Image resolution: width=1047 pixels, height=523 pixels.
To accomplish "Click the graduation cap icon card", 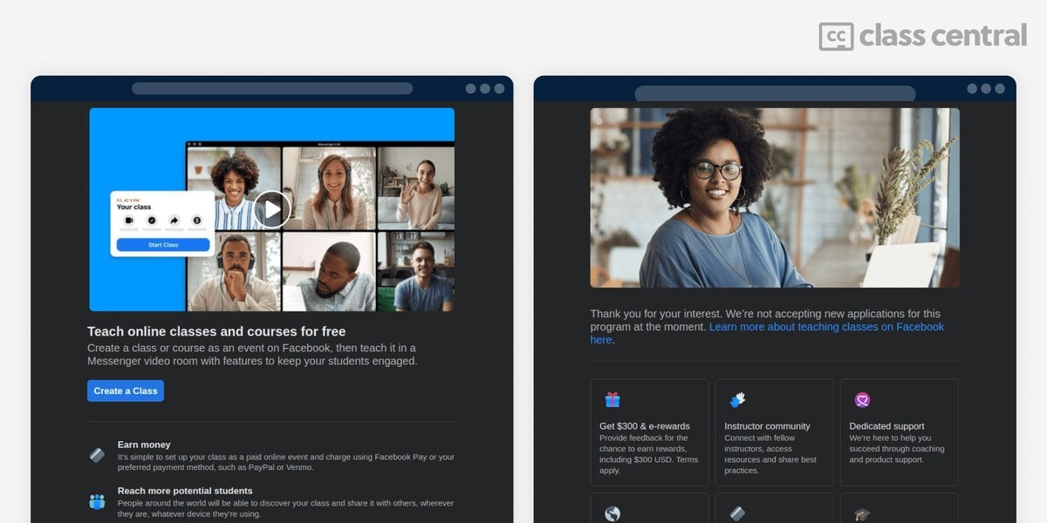I will 862,514.
